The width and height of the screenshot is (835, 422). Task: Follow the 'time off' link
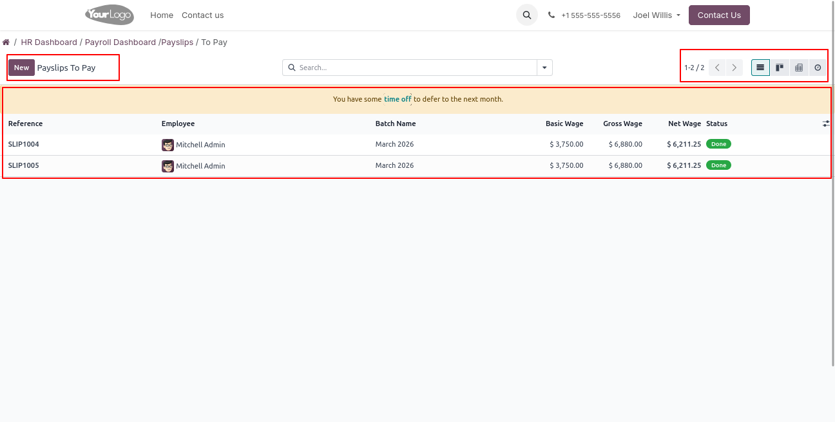pyautogui.click(x=398, y=99)
